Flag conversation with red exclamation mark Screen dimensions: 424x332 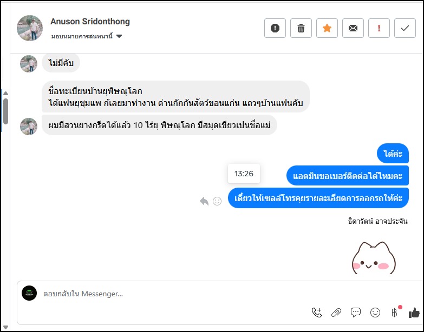(379, 28)
